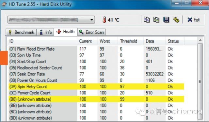Click the dropdown arrow of drive selector
This screenshot has height=122, width=209.
pyautogui.click(x=91, y=20)
